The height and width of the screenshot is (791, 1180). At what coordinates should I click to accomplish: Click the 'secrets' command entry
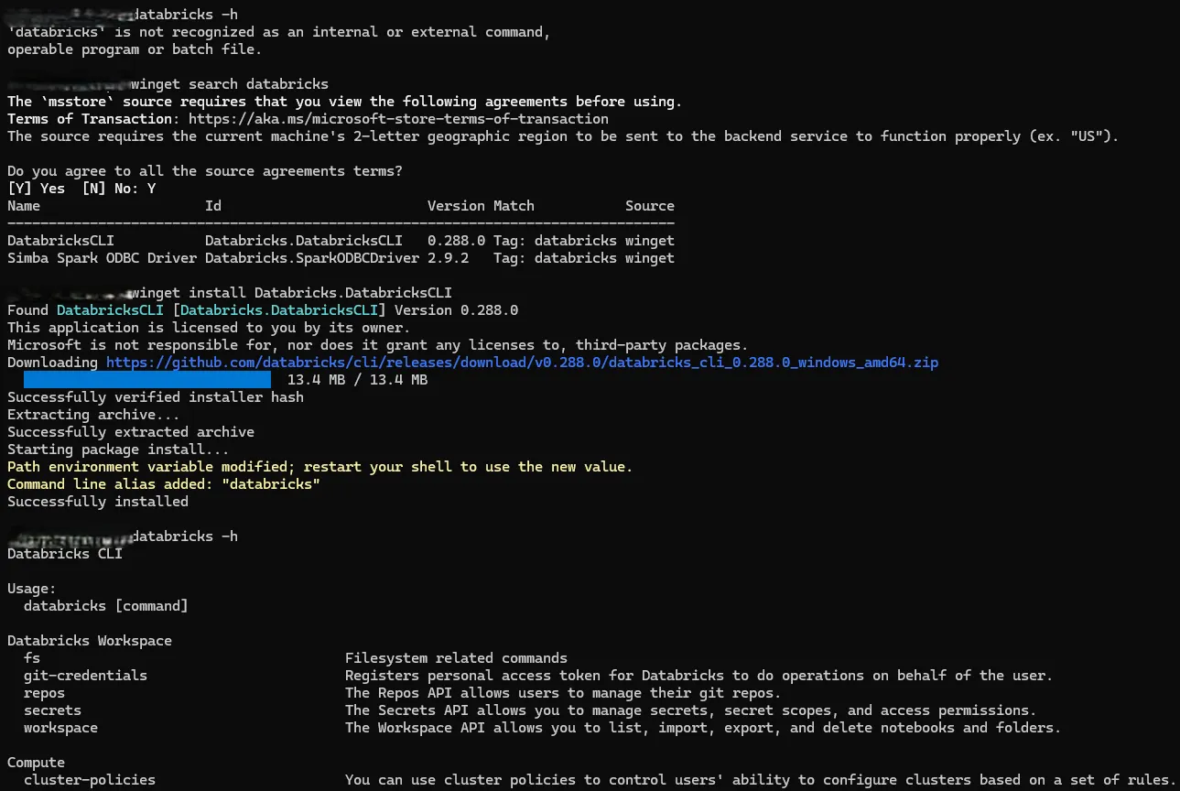click(52, 710)
